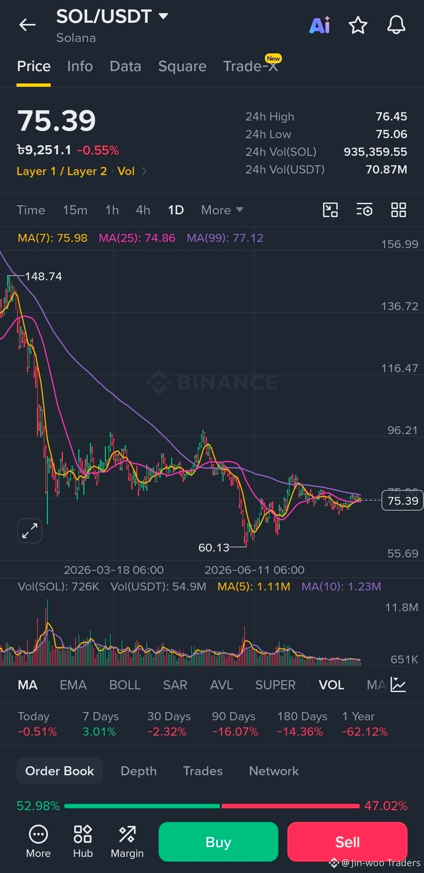Select the 4h interval
Image resolution: width=424 pixels, height=873 pixels.
(x=143, y=210)
